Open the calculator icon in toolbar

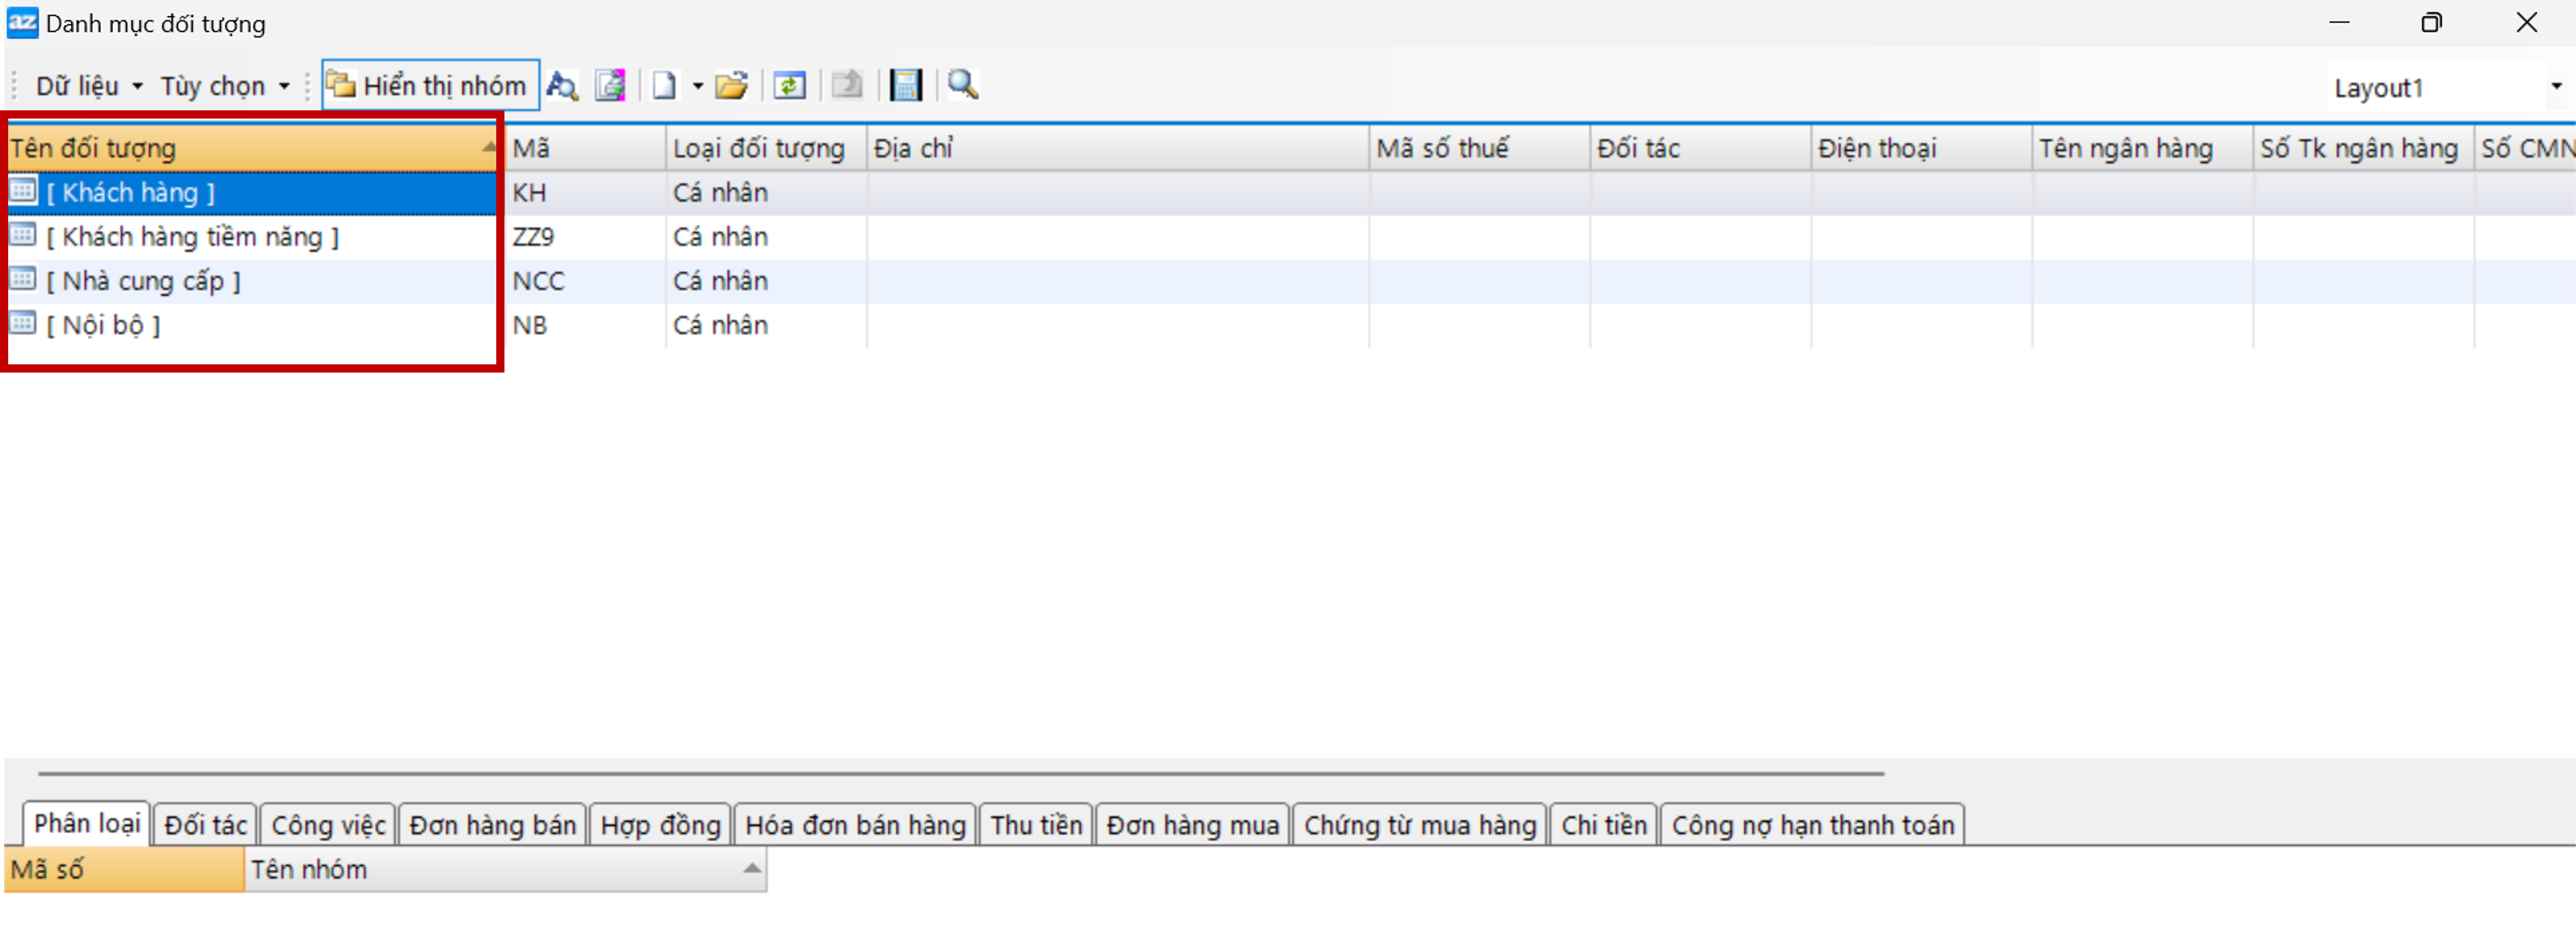tap(905, 86)
